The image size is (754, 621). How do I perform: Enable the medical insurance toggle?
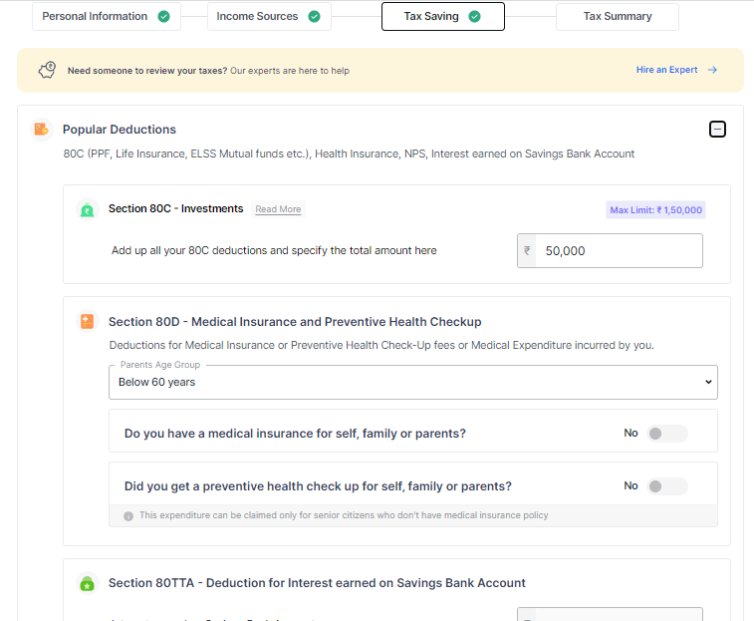tap(666, 434)
